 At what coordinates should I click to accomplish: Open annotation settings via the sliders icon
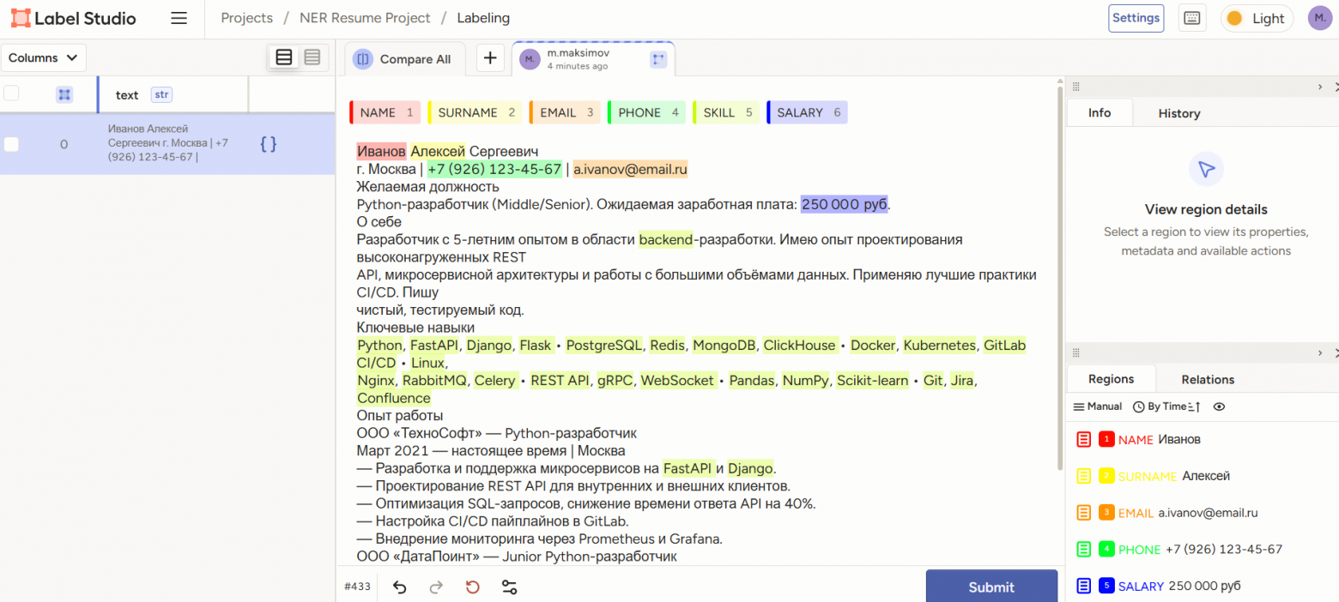(510, 587)
